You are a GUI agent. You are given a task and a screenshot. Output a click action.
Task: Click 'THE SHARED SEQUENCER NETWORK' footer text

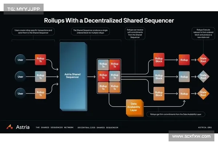[54, 127]
